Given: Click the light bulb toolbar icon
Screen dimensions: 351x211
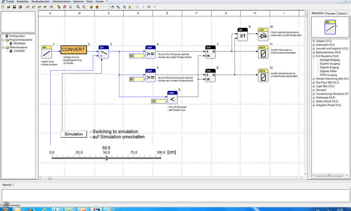Looking at the screenshot, I should [x=70, y=7].
